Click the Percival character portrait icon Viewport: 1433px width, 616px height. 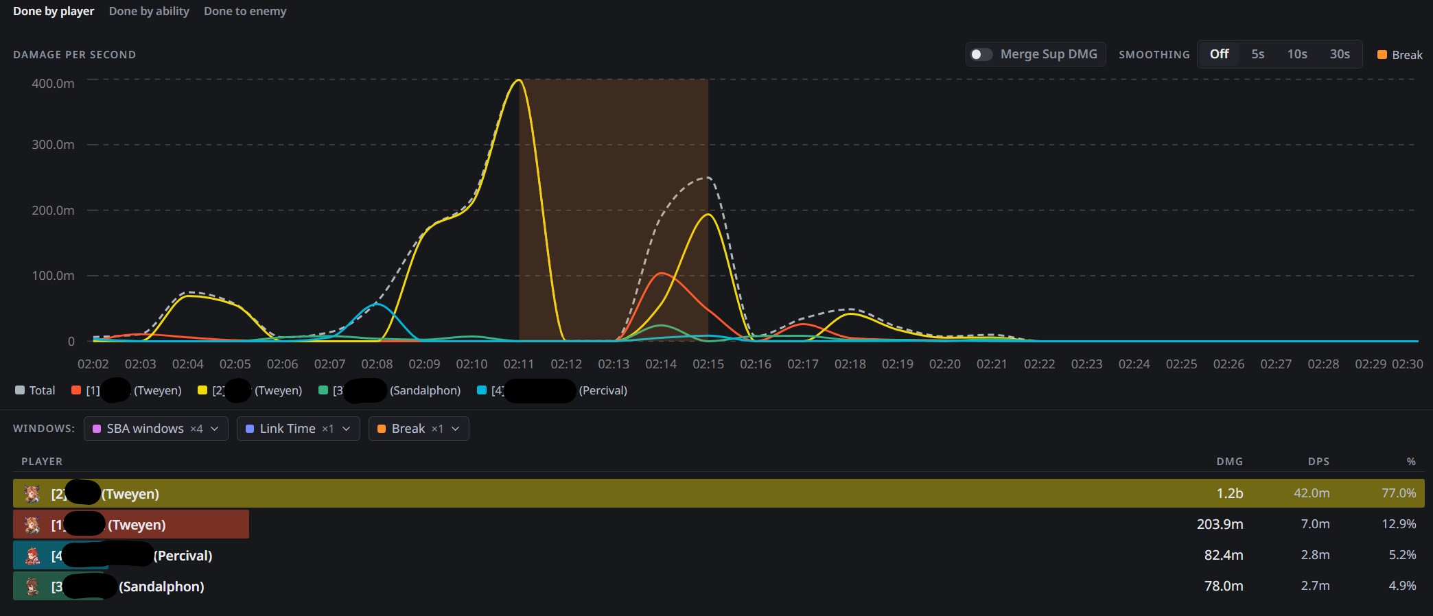[32, 555]
